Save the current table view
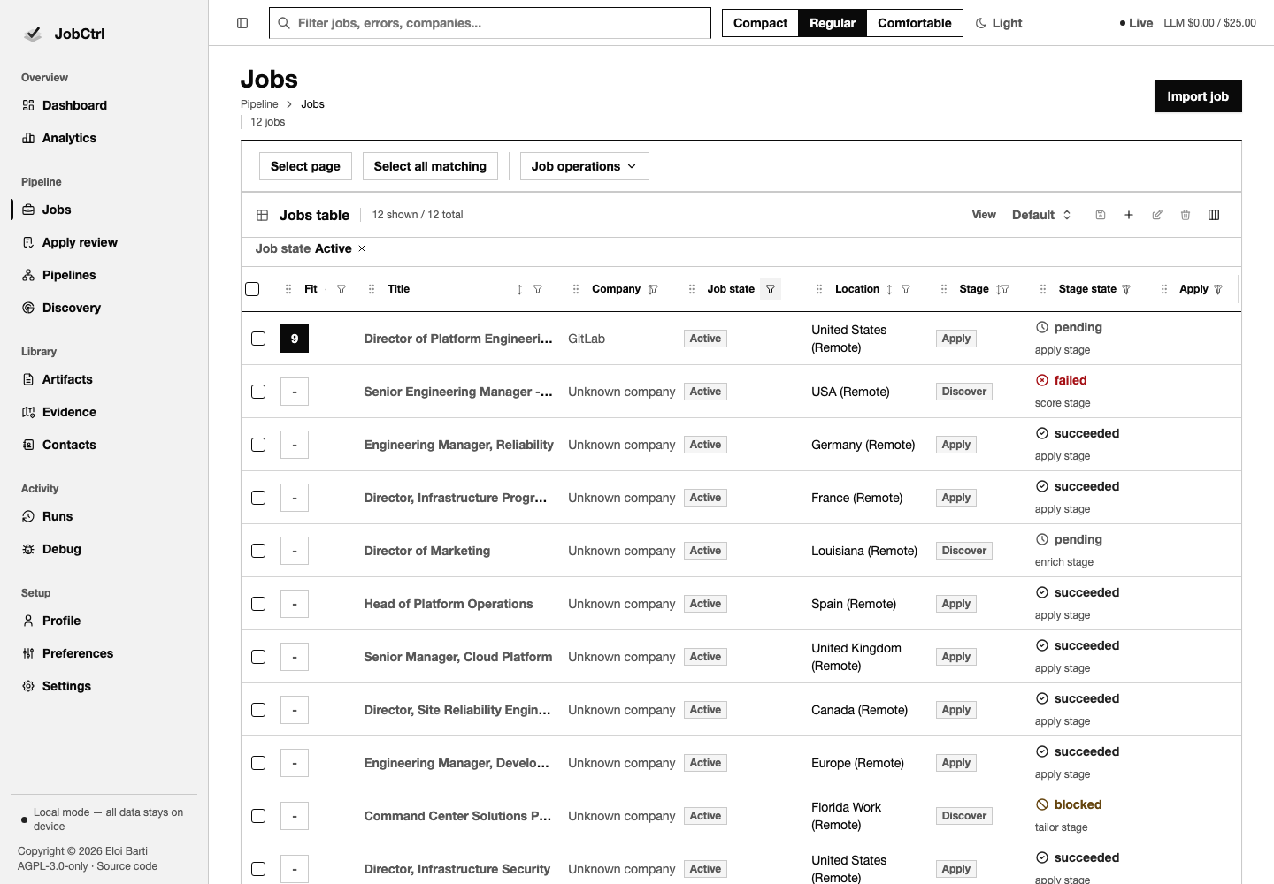1274x884 pixels. [1101, 215]
